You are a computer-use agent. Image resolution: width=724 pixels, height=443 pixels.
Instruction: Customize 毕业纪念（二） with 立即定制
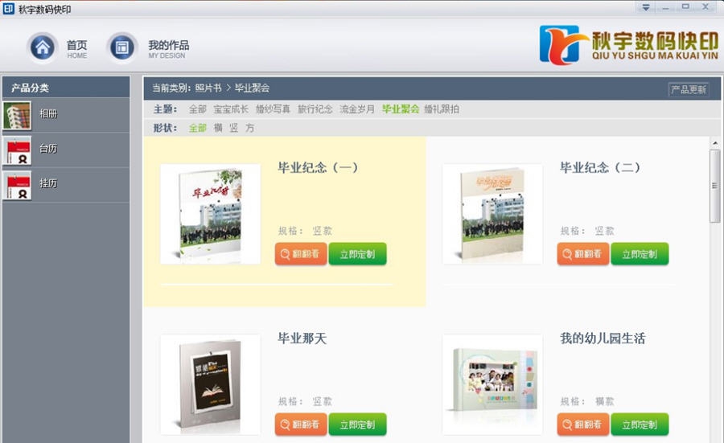pos(640,254)
